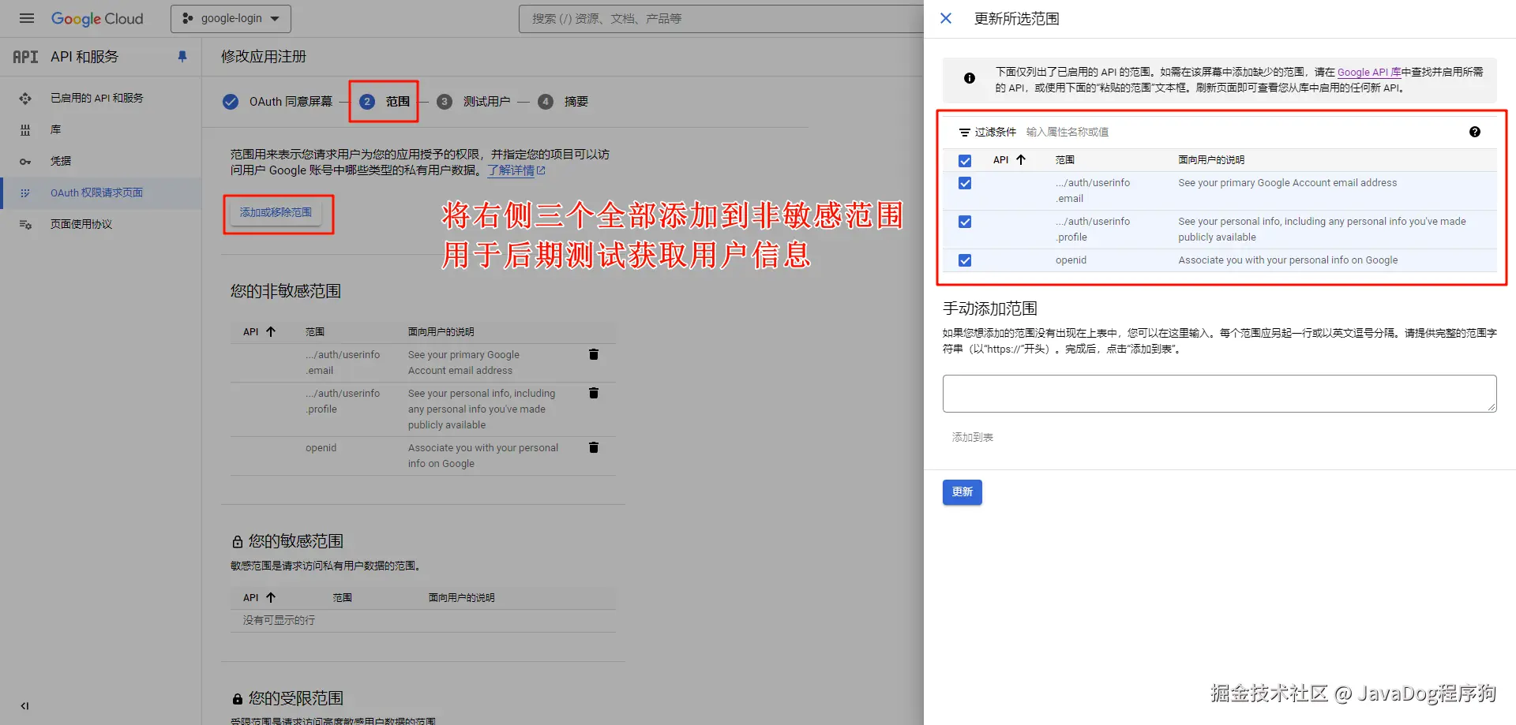Click the primary email address description text

(x=1288, y=183)
